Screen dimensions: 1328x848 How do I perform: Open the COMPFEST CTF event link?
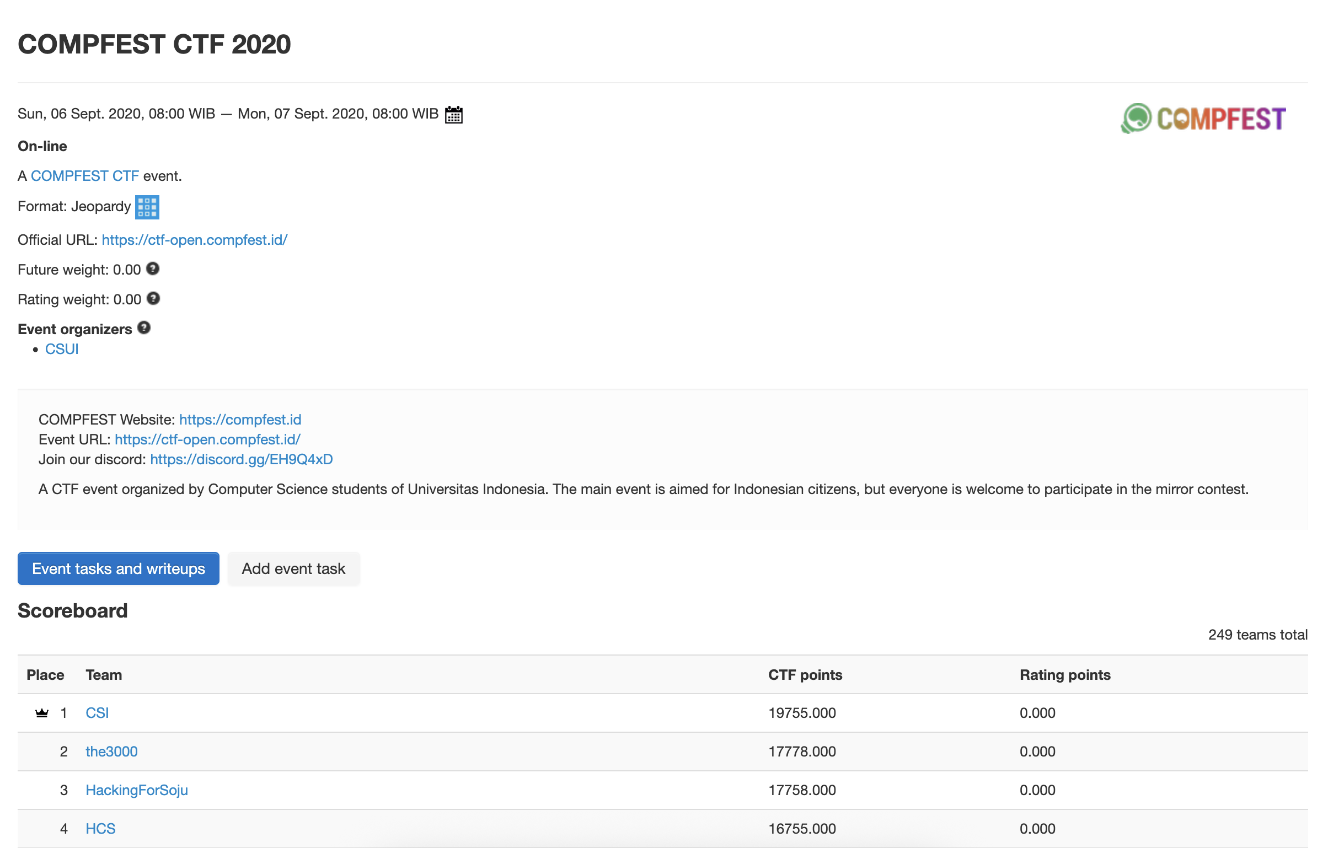click(84, 176)
